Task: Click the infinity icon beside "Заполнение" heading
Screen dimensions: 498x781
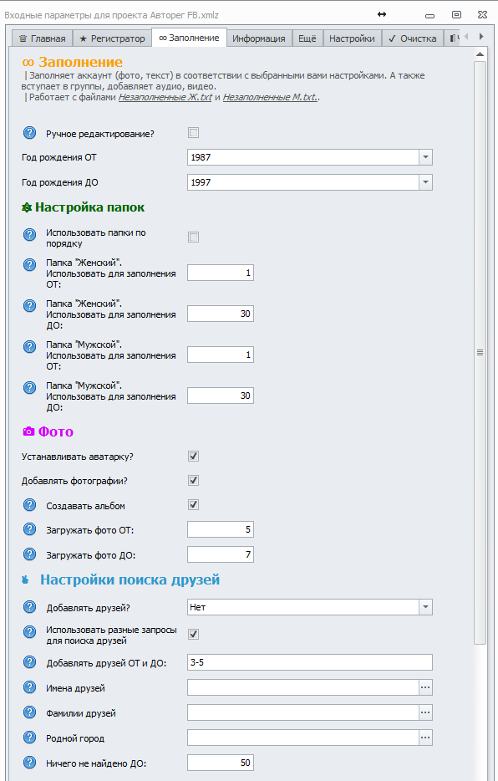Action: 27,61
